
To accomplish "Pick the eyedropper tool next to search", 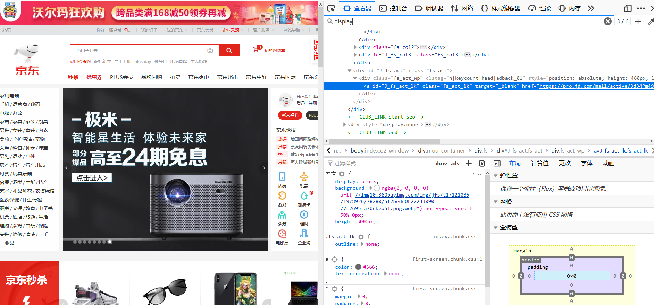I will (x=651, y=21).
